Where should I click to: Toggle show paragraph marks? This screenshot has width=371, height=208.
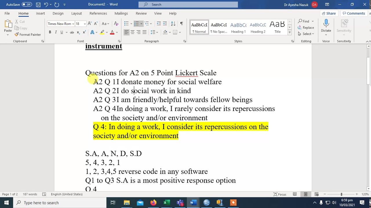pos(181,24)
